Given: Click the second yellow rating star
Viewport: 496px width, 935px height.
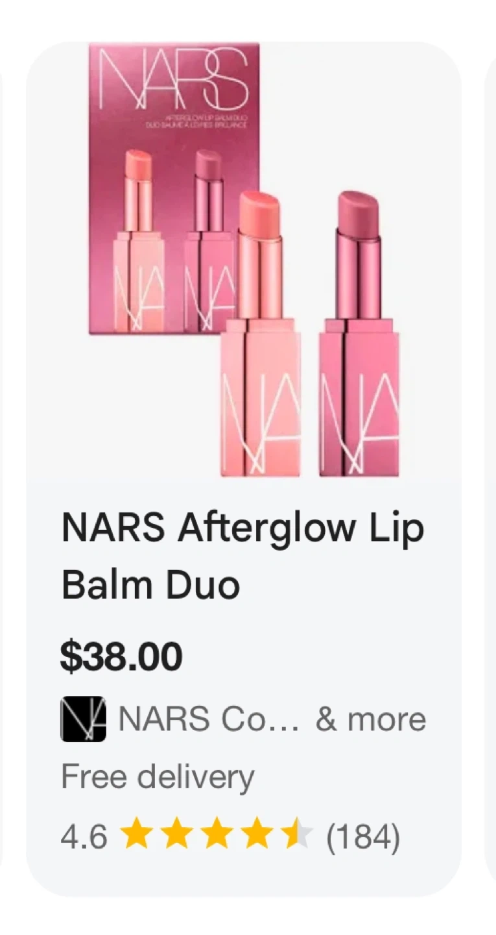Looking at the screenshot, I should (177, 834).
